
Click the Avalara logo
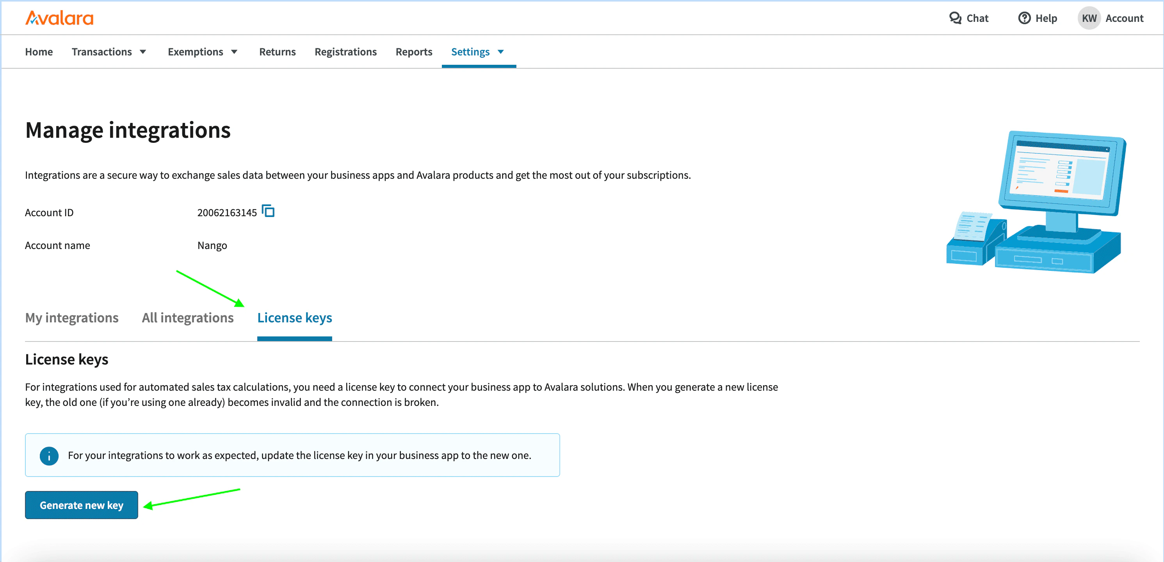click(x=59, y=18)
